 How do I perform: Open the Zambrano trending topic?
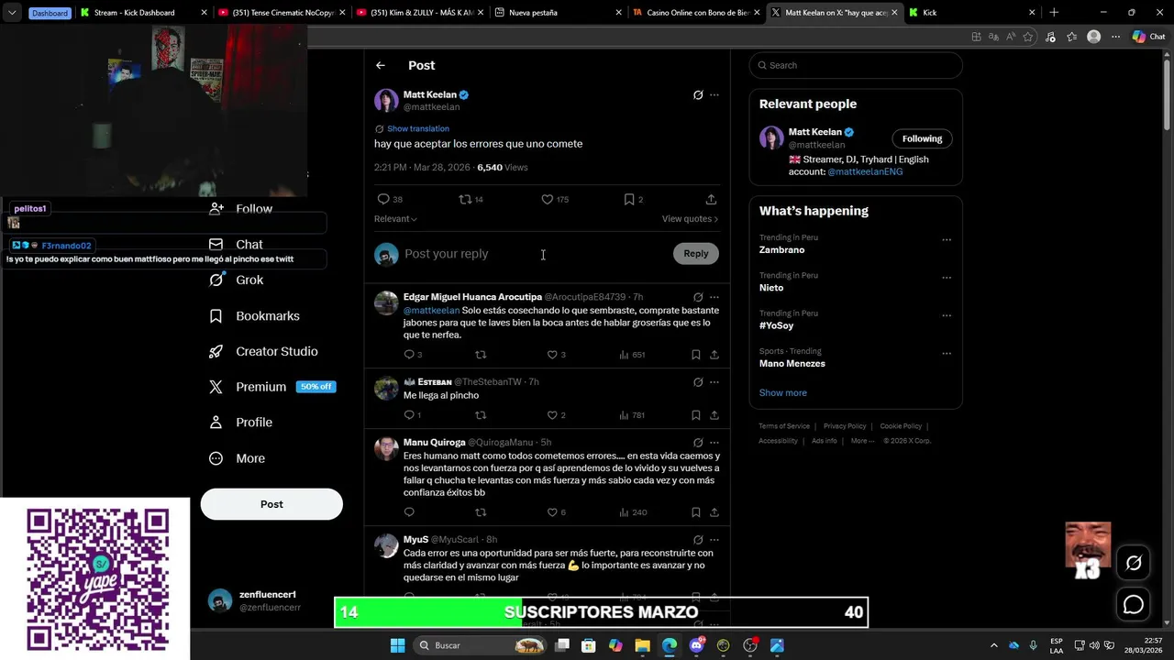(x=781, y=249)
